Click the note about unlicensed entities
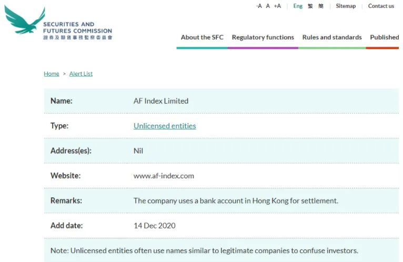The width and height of the screenshot is (403, 262). coord(204,250)
